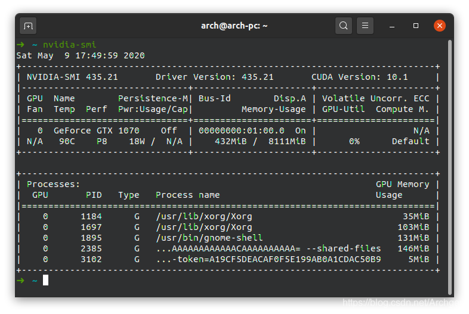Click the Bus-Id header
469x314 pixels.
pos(214,98)
